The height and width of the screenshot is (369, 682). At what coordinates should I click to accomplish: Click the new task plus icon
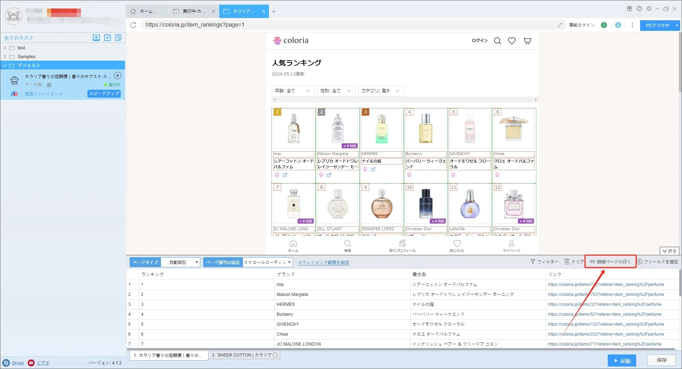pyautogui.click(x=108, y=38)
